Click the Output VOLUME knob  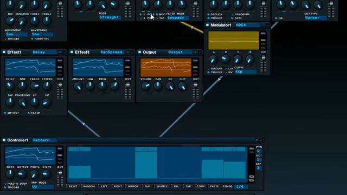[146, 86]
